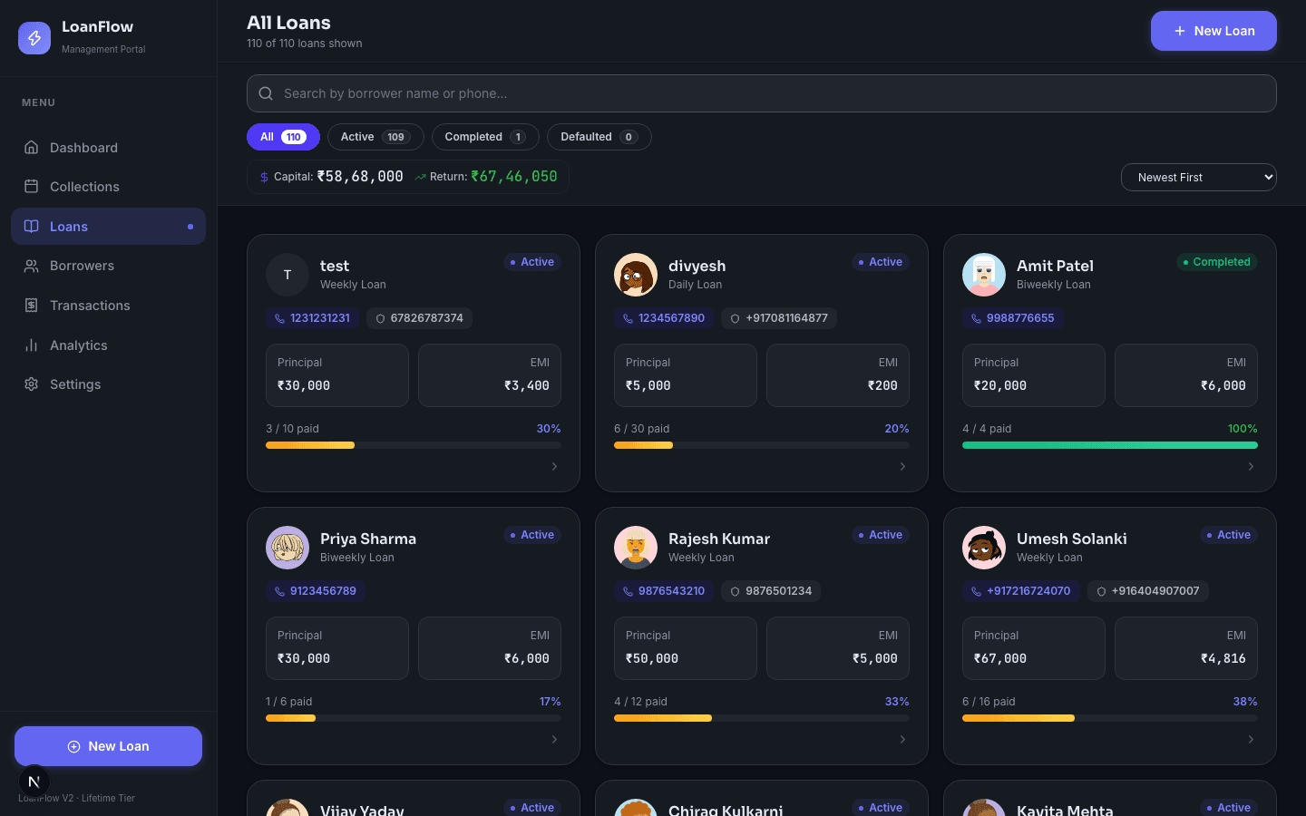Image resolution: width=1306 pixels, height=816 pixels.
Task: Click the Return amount ₹67,46,050
Action: 514,177
